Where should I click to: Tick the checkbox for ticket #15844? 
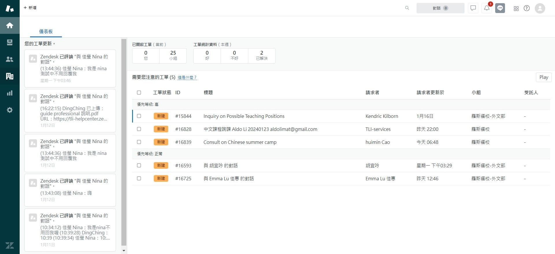(x=139, y=116)
